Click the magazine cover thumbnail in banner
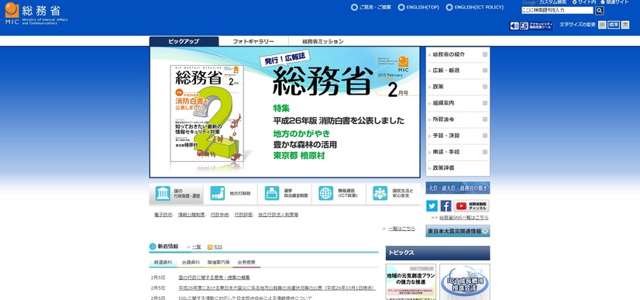640x300 pixels. click(207, 113)
